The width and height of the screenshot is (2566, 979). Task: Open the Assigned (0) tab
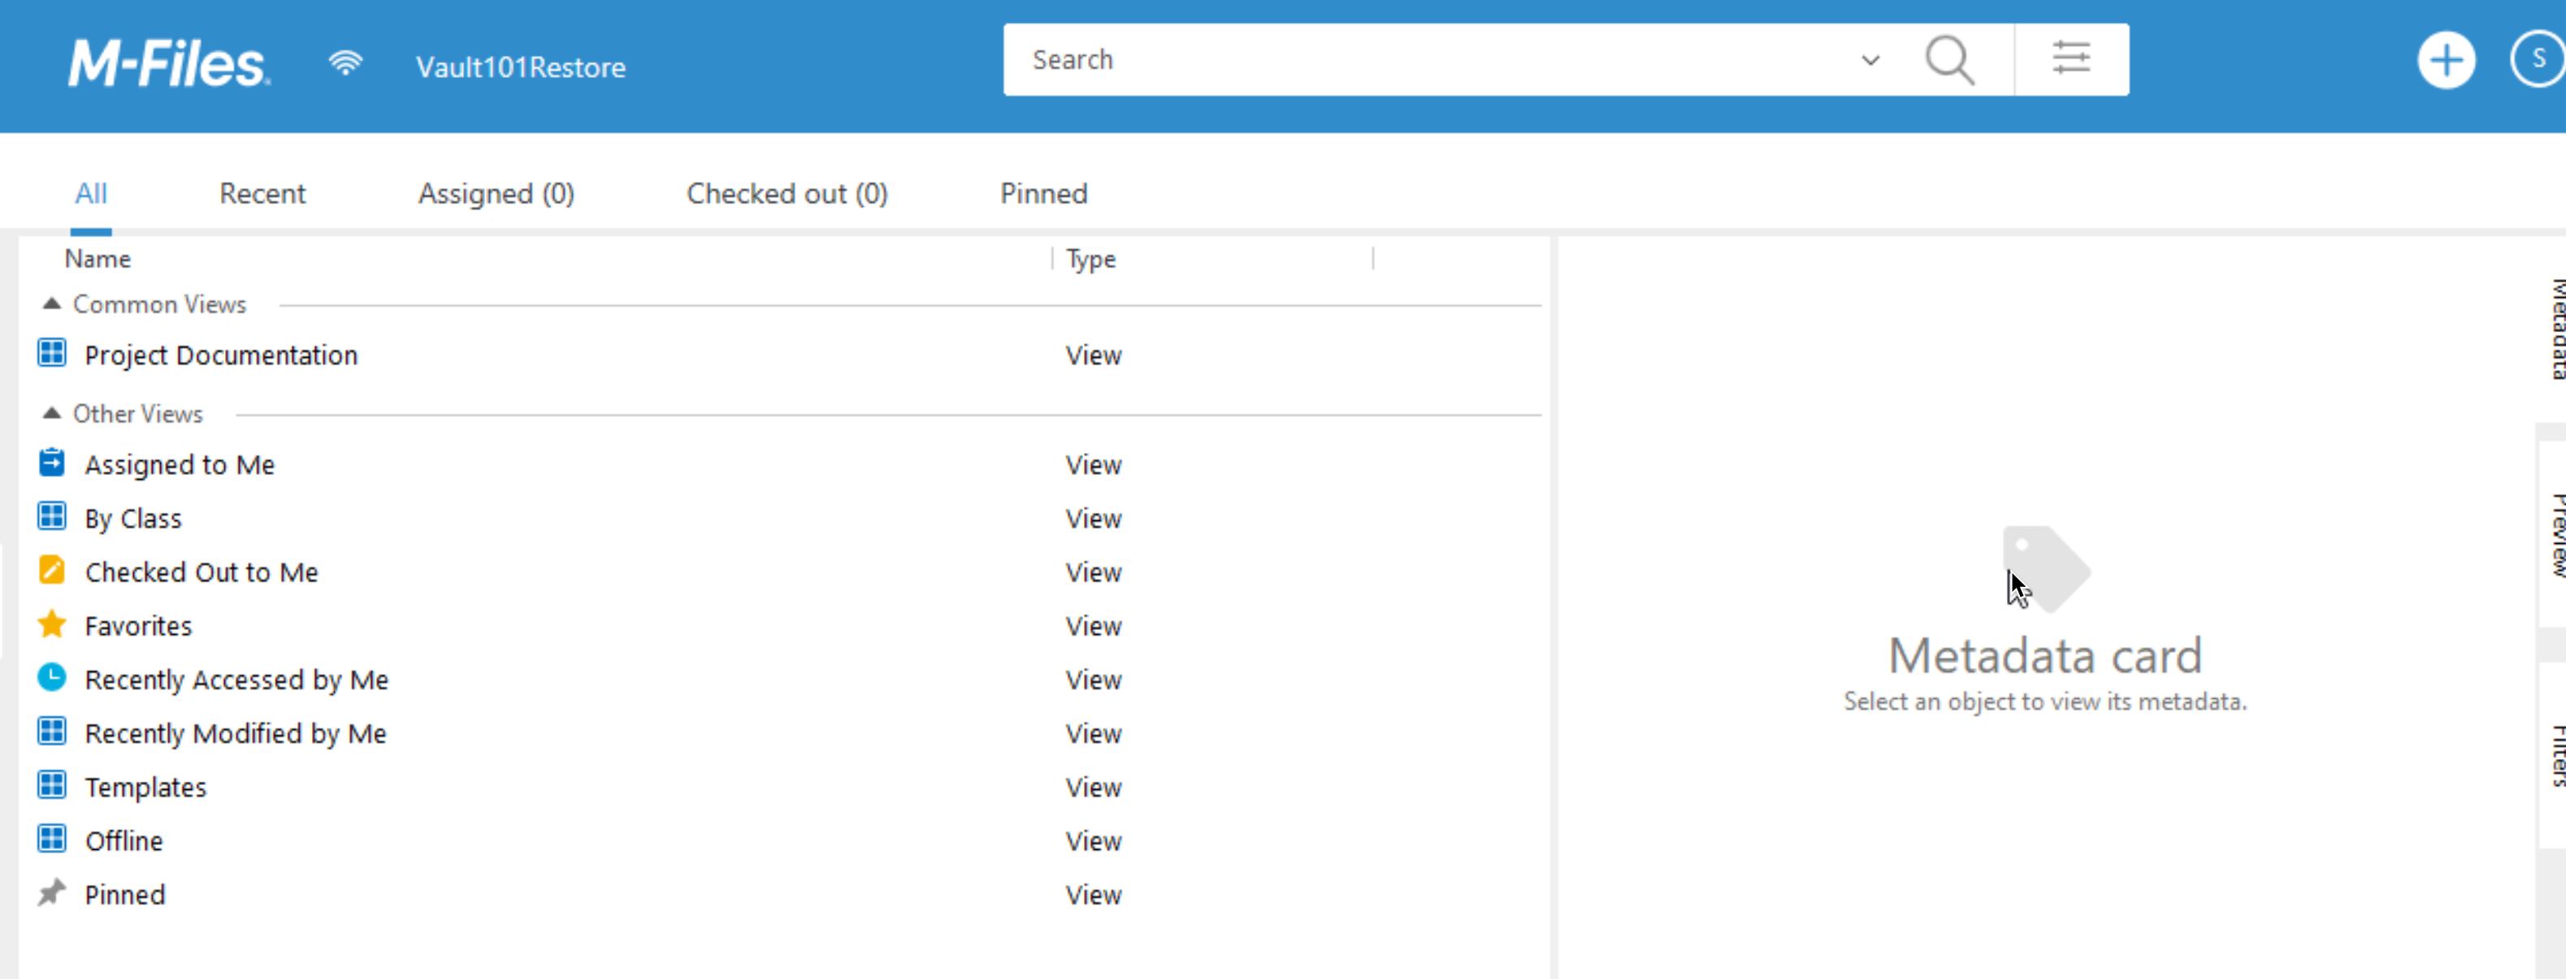tap(496, 193)
